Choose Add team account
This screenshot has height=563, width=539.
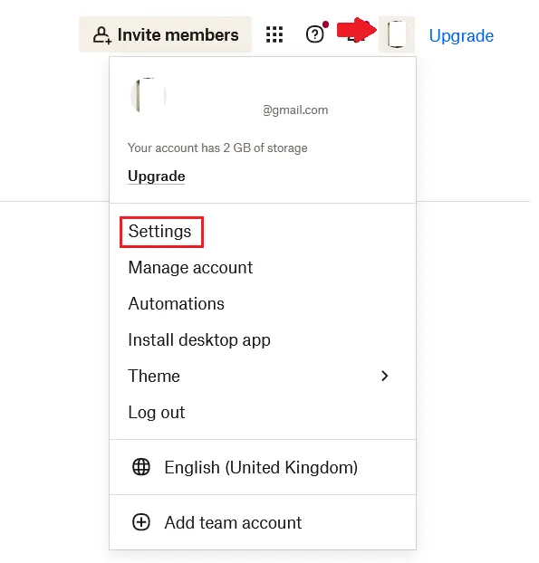click(x=233, y=522)
